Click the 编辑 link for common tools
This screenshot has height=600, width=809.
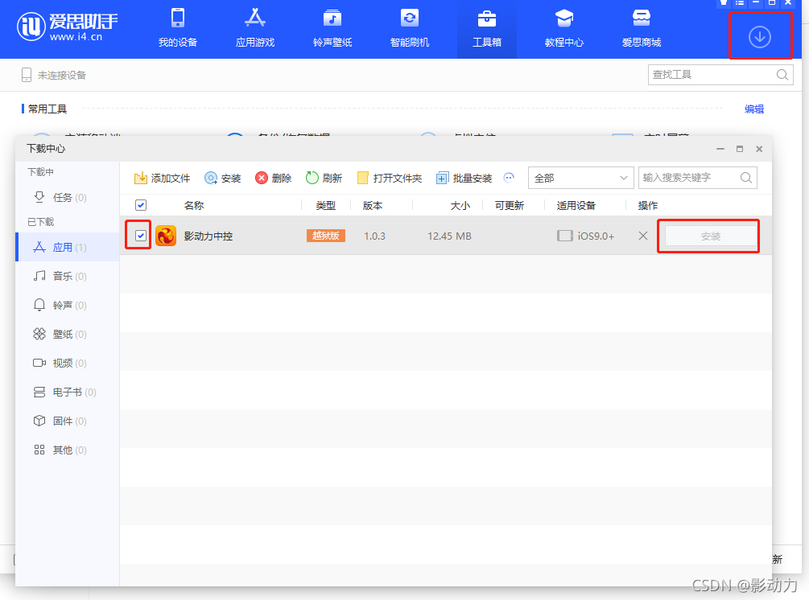pos(753,109)
